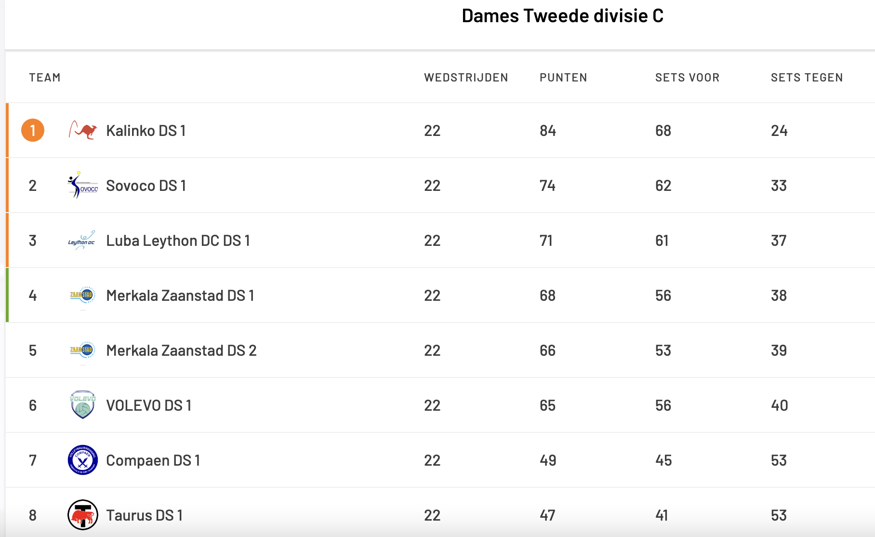
Task: Click the Luba Leython DC logo
Action: coord(82,240)
